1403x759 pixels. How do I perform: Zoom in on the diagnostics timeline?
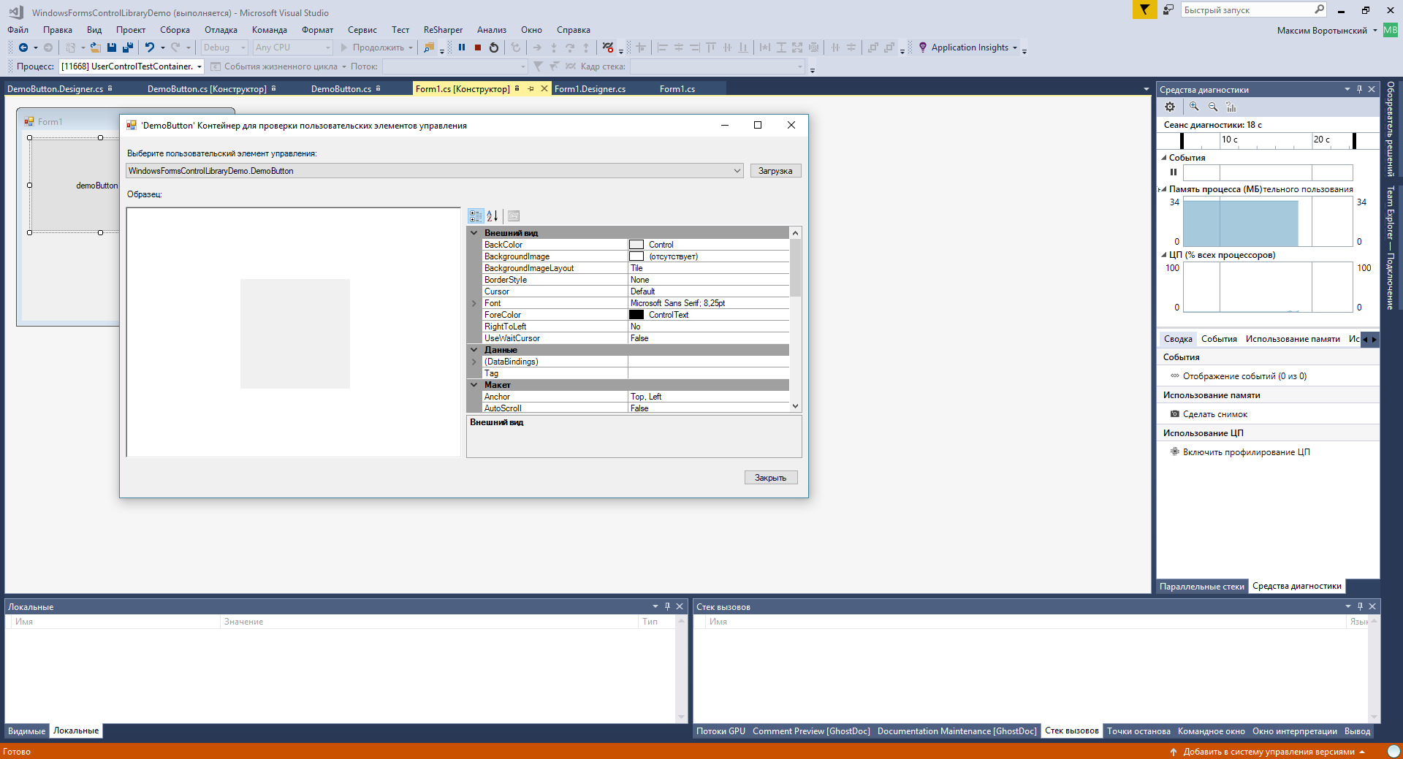1194,107
